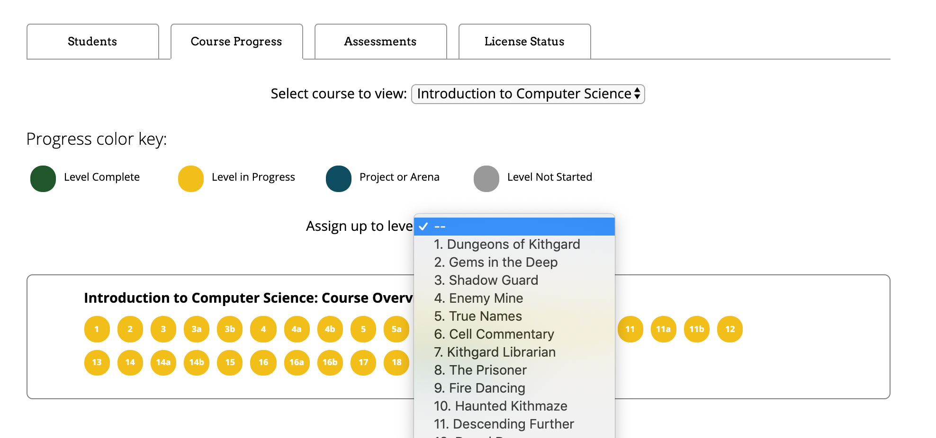This screenshot has height=438, width=936.
Task: Click the level 4b progress circle
Action: click(330, 329)
